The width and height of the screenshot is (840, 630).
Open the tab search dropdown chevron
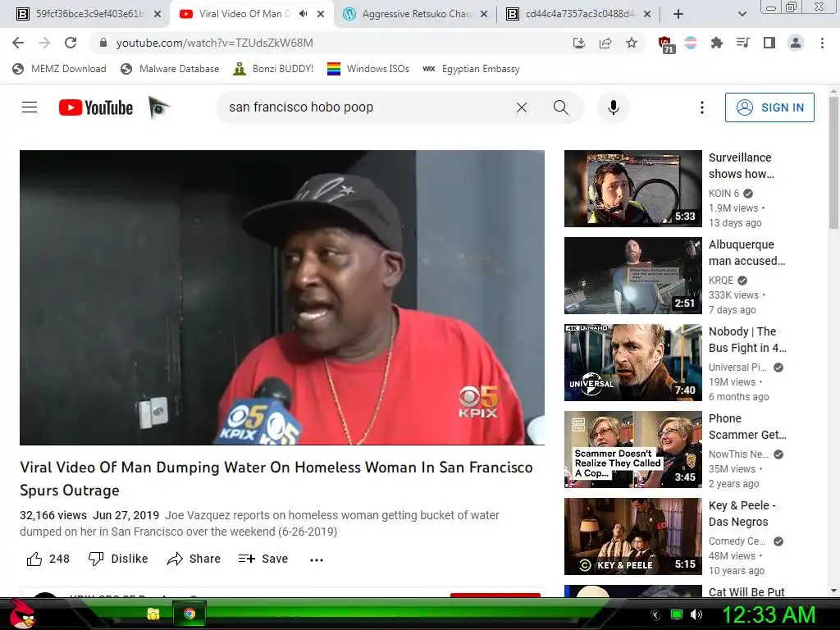pyautogui.click(x=742, y=14)
